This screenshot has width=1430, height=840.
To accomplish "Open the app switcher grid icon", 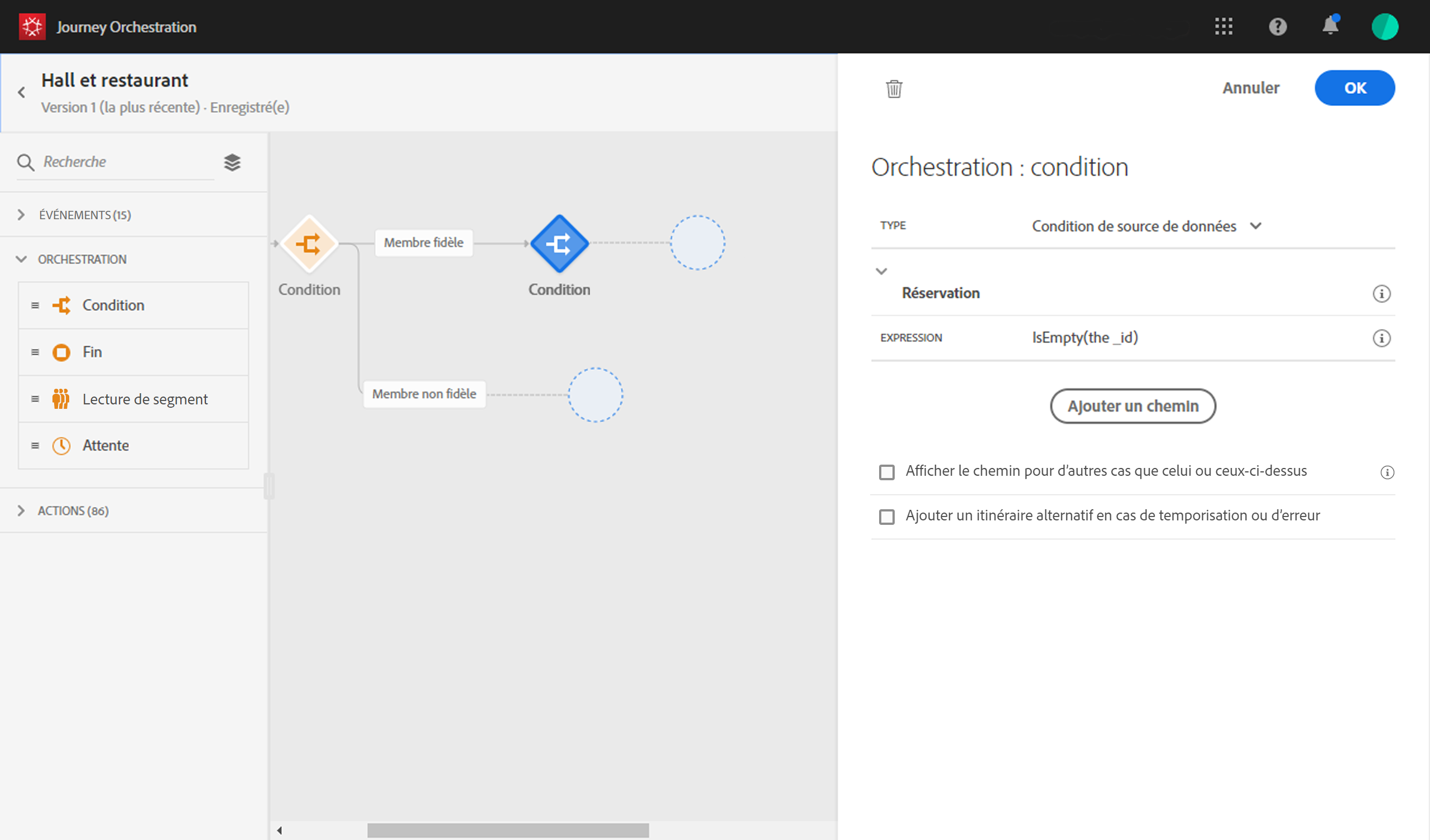I will coord(1223,27).
